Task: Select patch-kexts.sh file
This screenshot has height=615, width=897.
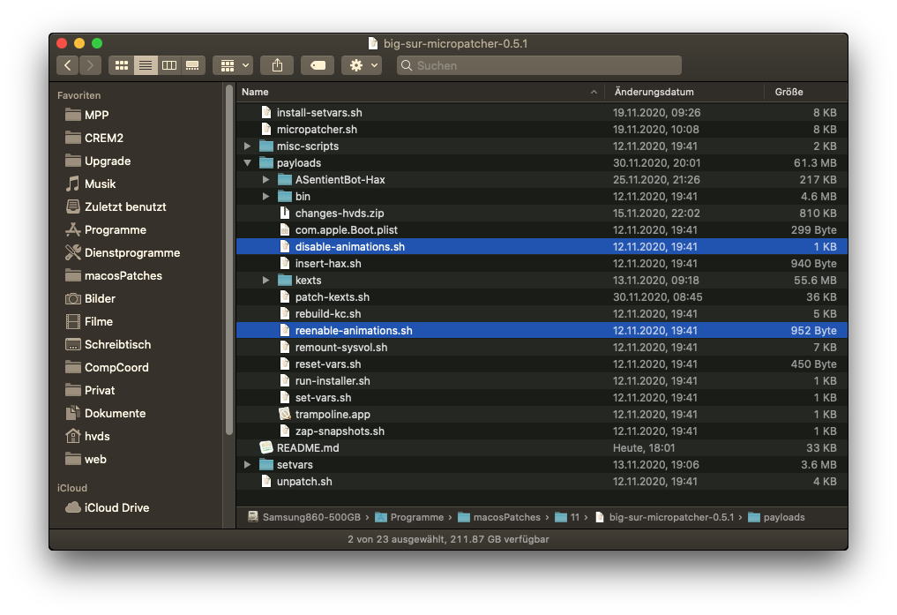Action: (x=542, y=297)
